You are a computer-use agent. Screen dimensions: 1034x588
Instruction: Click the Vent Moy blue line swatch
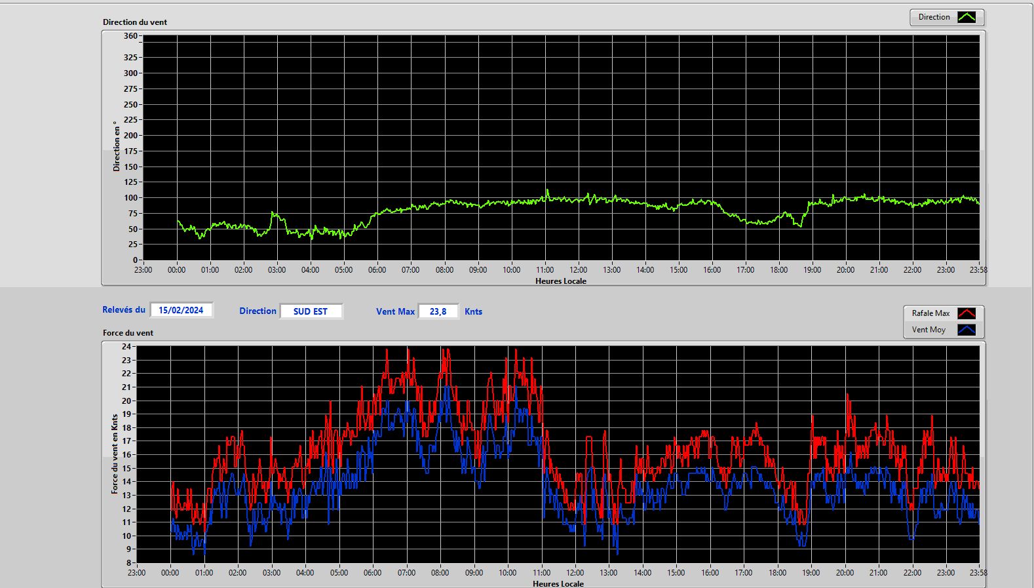point(967,330)
